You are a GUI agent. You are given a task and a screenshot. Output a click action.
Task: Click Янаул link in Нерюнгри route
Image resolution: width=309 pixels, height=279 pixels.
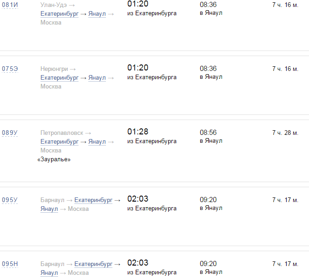97,78
